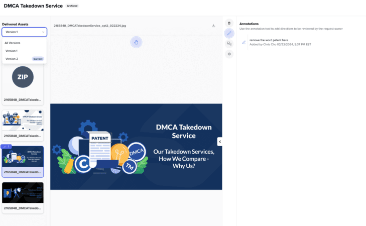
Task: Click the info circle icon
Action: tap(229, 54)
